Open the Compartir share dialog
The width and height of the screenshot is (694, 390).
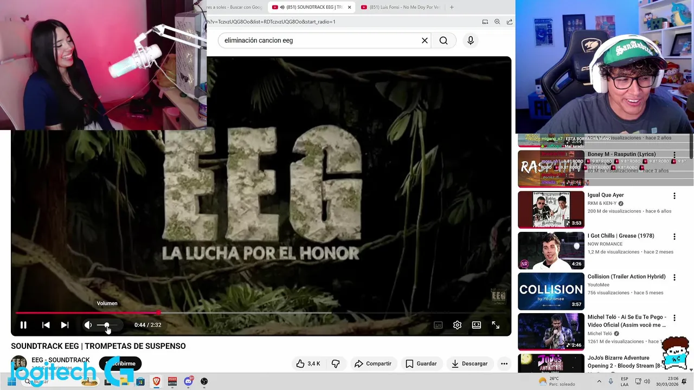point(372,363)
